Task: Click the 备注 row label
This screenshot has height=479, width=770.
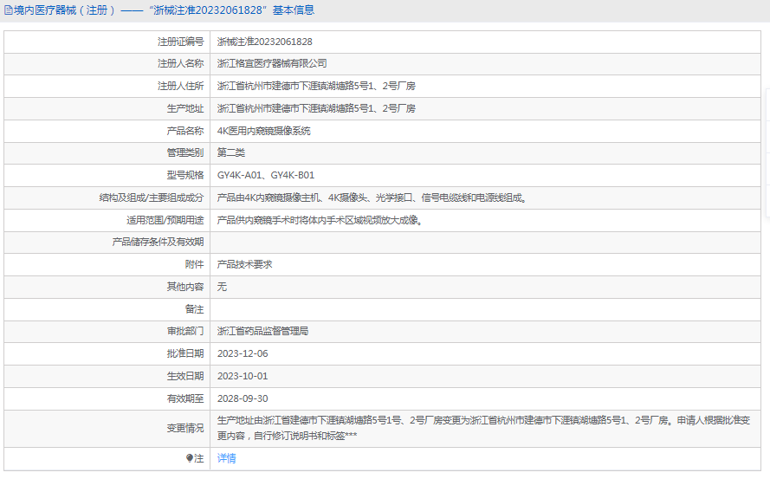Action: click(x=195, y=309)
